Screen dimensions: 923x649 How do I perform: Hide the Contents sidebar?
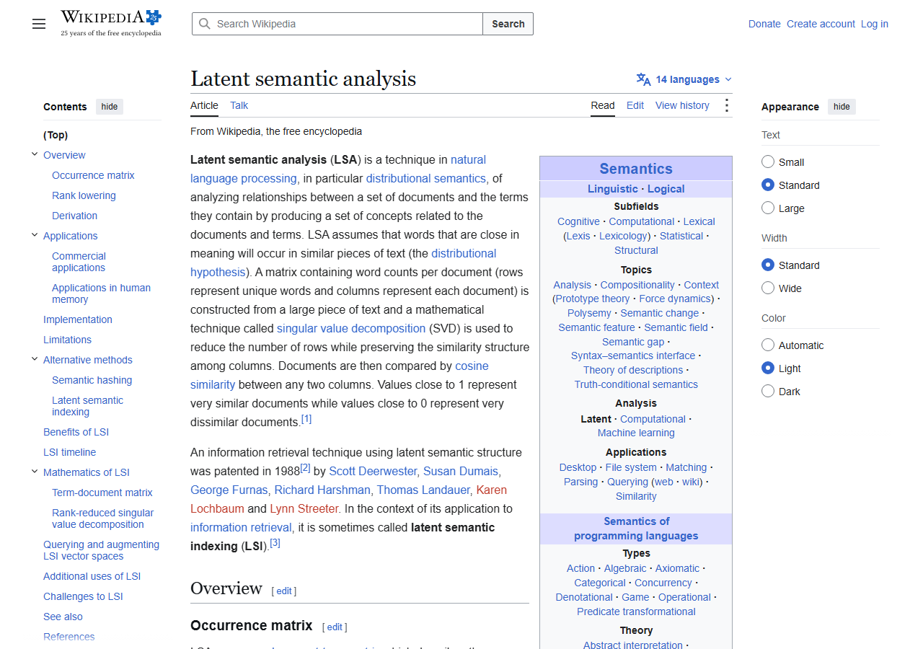pos(110,107)
